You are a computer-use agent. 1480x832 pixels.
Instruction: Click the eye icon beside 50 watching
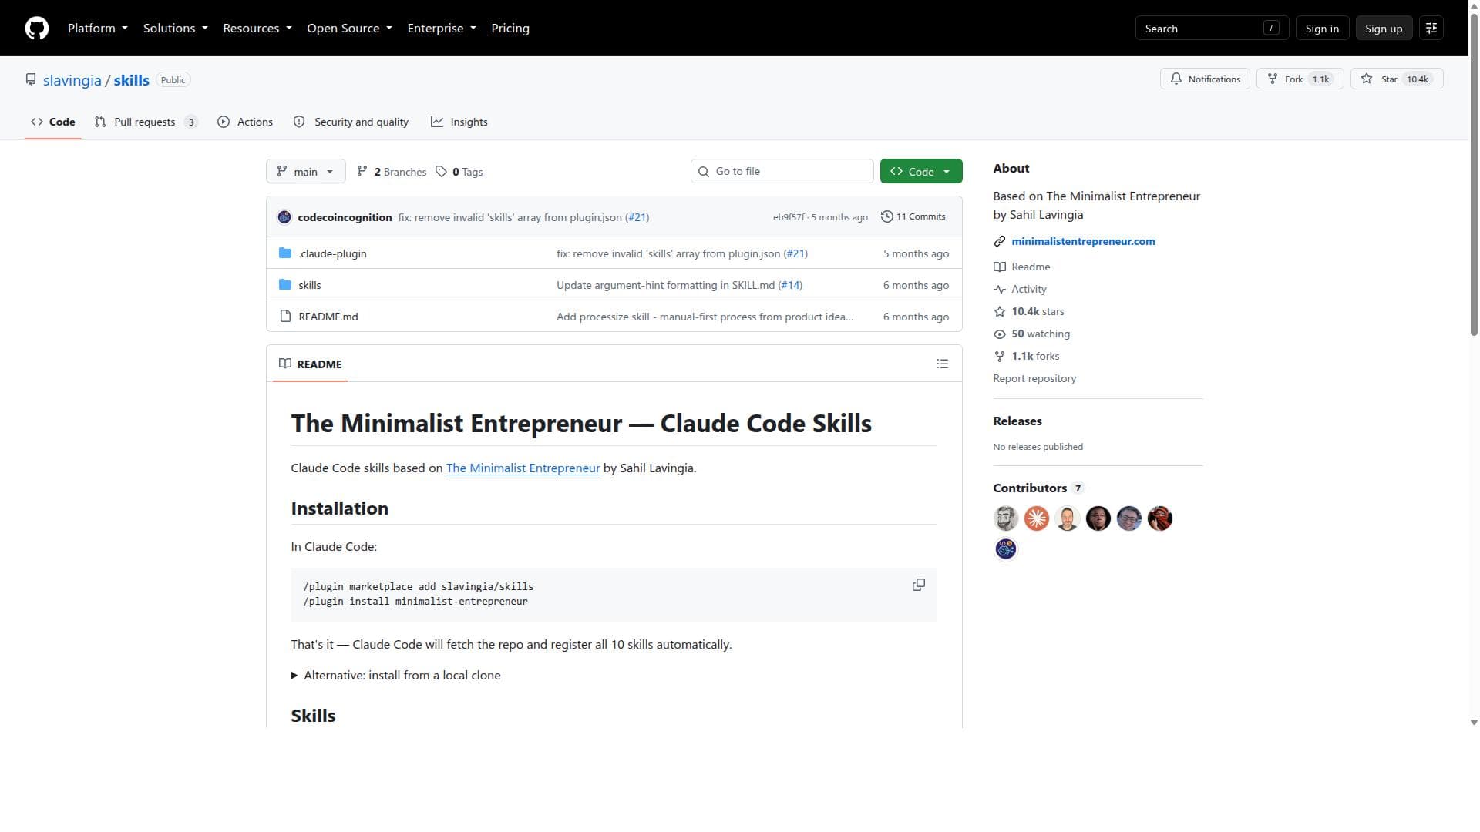click(1000, 334)
